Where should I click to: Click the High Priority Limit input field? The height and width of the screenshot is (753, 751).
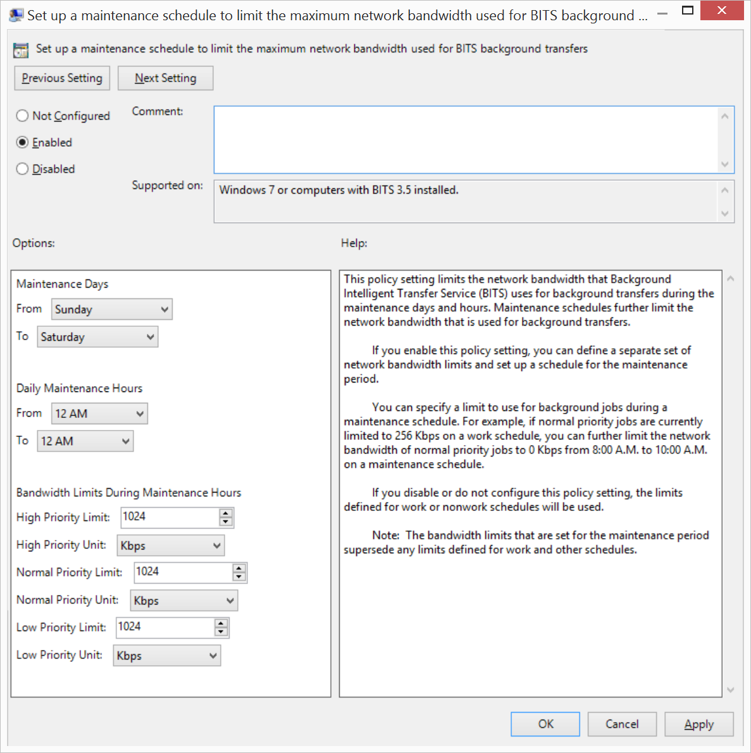click(169, 517)
